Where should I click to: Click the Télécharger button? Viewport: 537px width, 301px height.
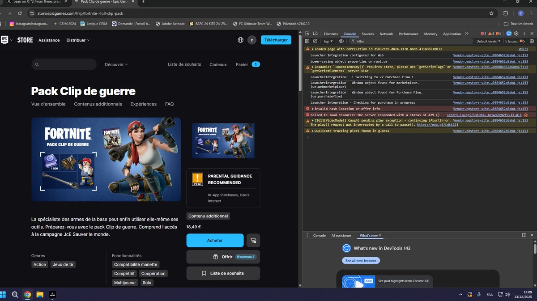(x=276, y=40)
